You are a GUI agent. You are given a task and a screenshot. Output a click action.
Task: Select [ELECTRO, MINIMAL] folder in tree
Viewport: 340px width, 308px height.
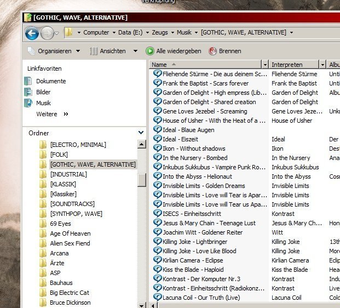(x=78, y=145)
